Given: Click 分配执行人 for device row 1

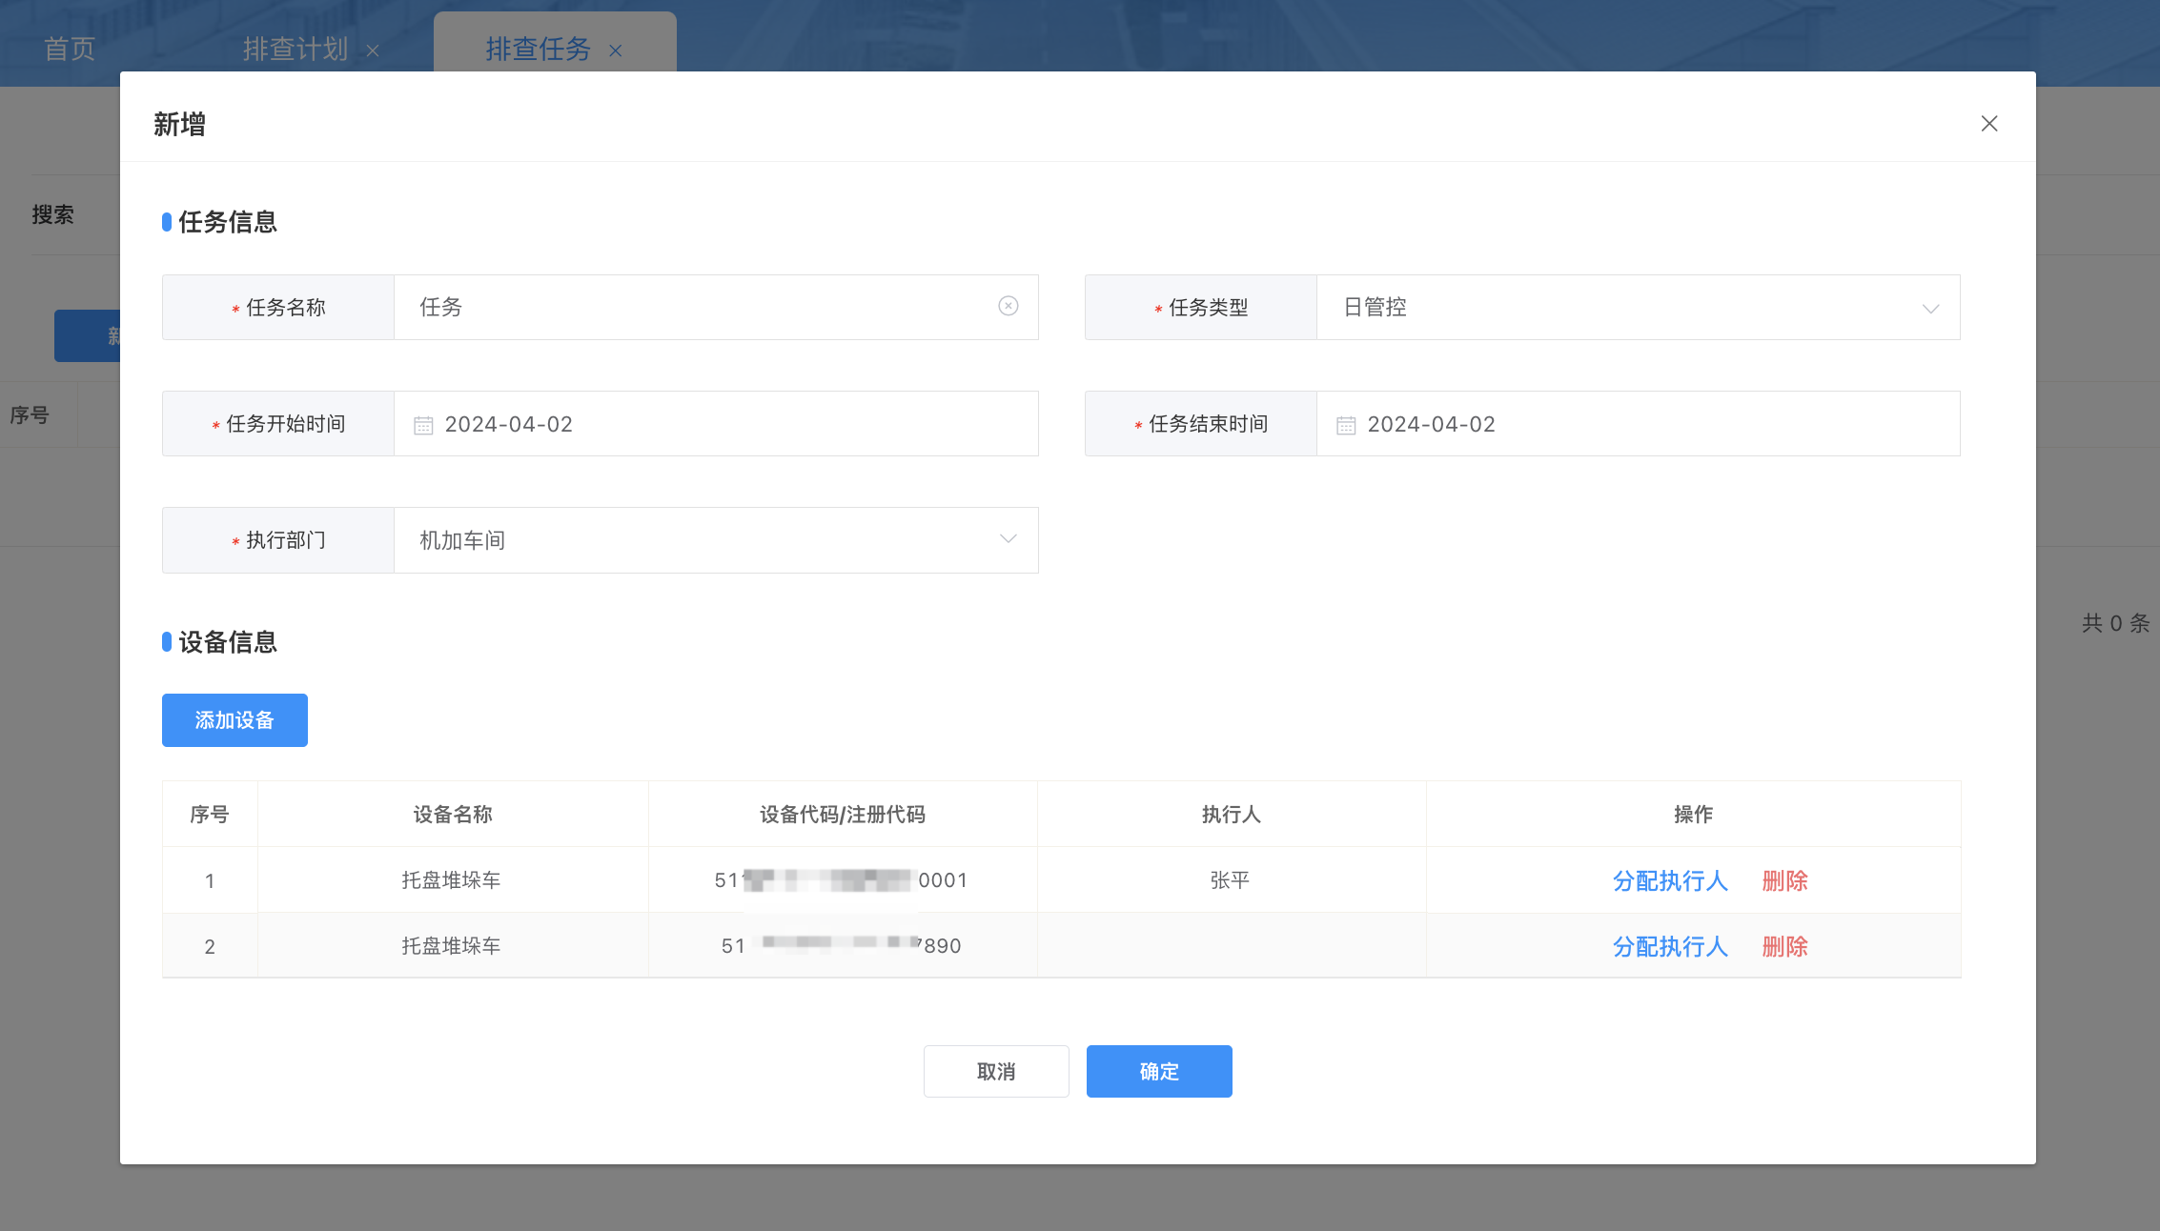Looking at the screenshot, I should (1670, 880).
